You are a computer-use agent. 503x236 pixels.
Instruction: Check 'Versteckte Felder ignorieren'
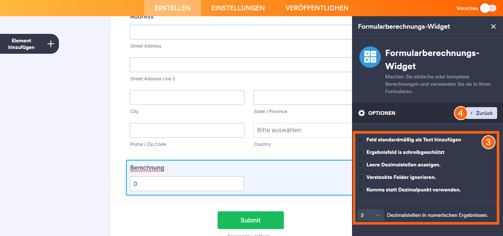(x=360, y=177)
